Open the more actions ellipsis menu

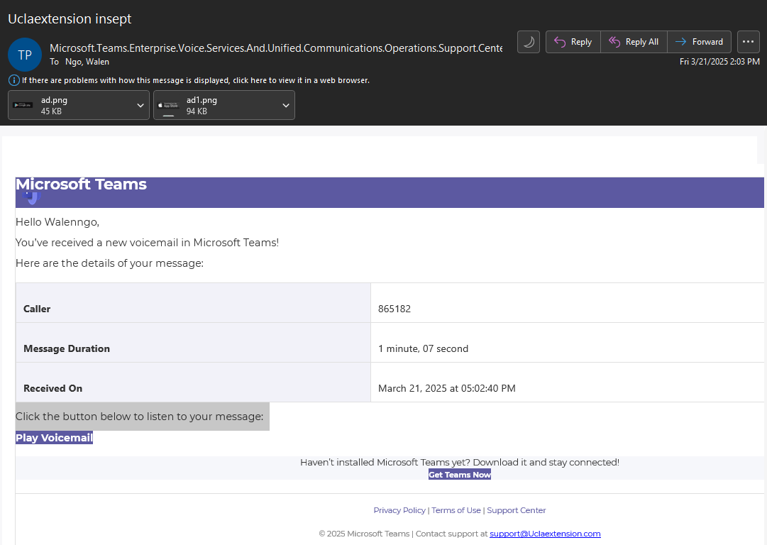pos(748,42)
